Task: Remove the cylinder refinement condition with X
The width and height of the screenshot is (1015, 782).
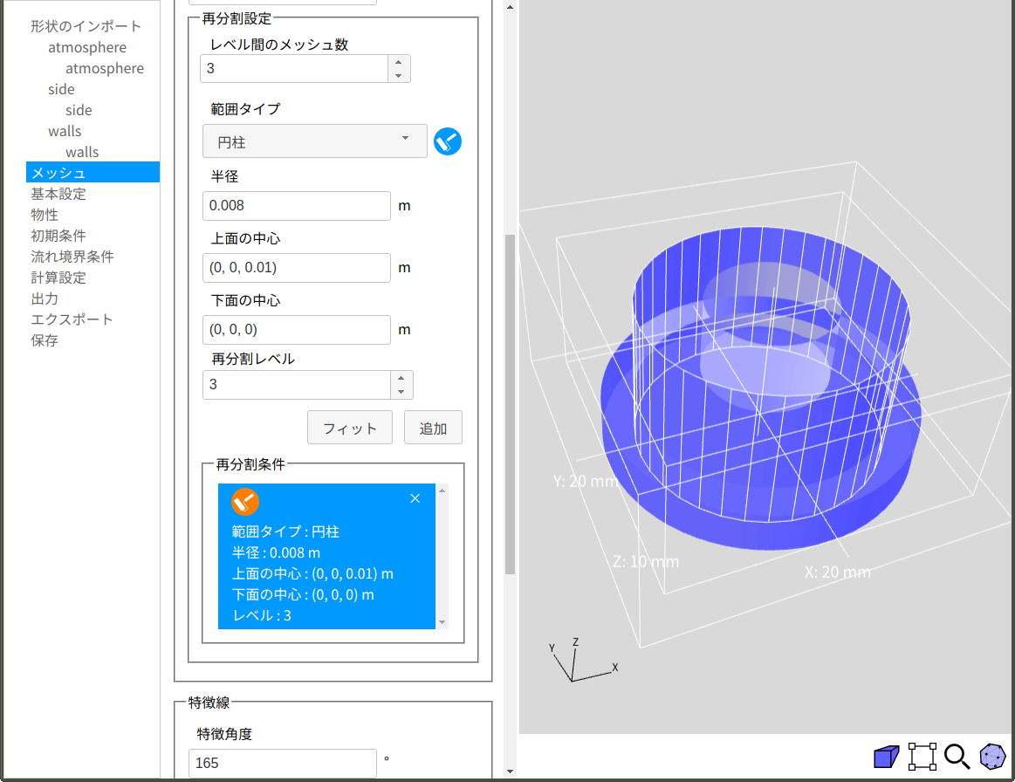Action: pyautogui.click(x=415, y=498)
